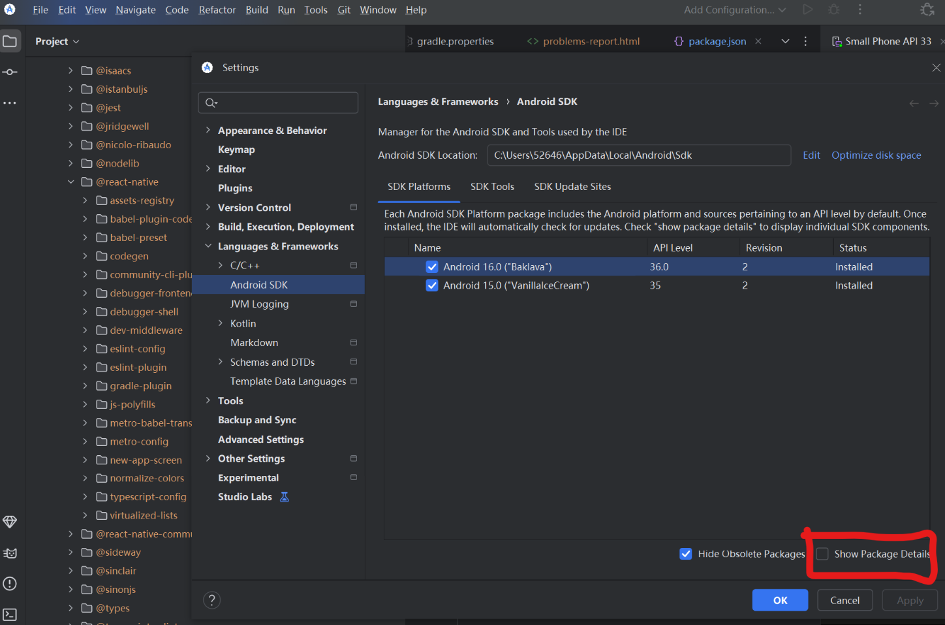Expand the Editor settings category
The image size is (945, 625).
pos(208,168)
